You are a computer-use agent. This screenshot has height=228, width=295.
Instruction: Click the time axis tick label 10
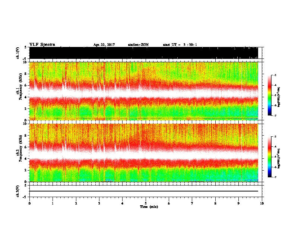tap(262, 203)
